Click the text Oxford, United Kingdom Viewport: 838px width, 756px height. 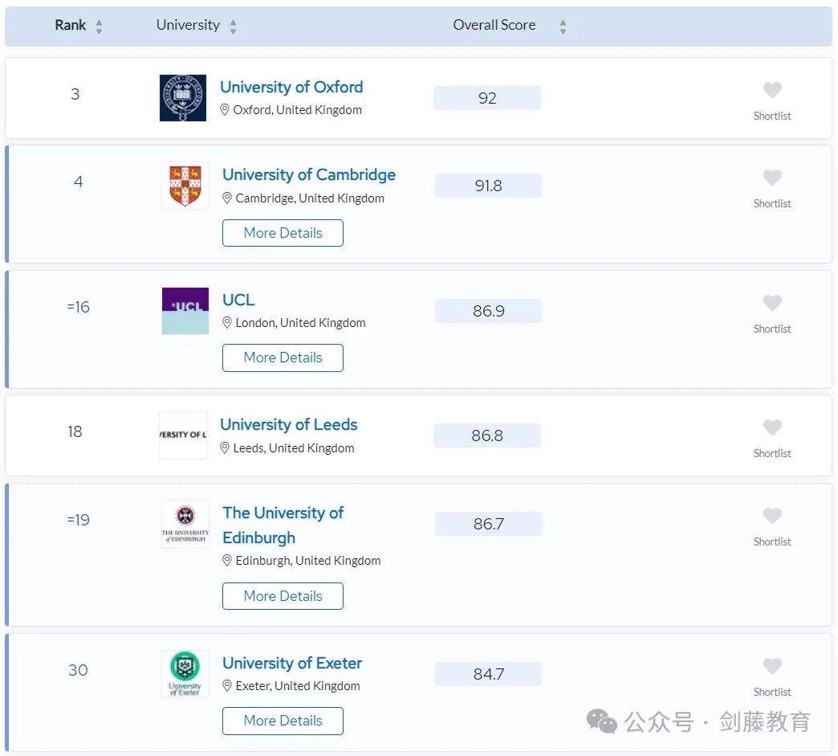(x=298, y=110)
